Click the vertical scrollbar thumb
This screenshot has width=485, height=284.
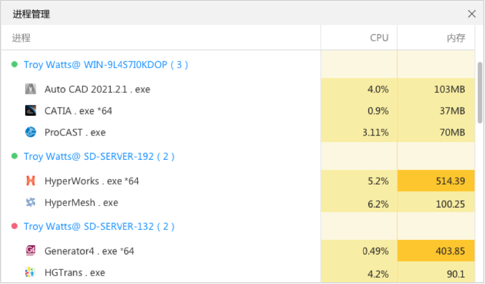(480, 92)
